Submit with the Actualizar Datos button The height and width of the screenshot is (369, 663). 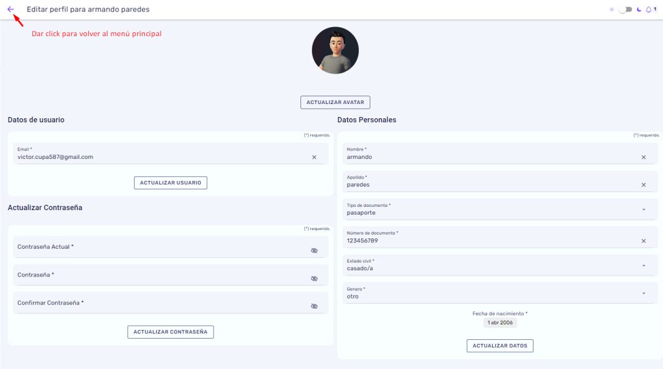tap(500, 346)
